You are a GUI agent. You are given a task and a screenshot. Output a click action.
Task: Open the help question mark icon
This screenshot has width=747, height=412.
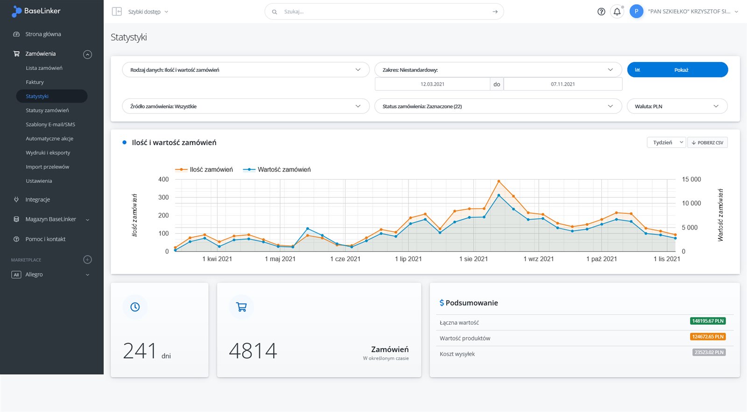pyautogui.click(x=601, y=12)
